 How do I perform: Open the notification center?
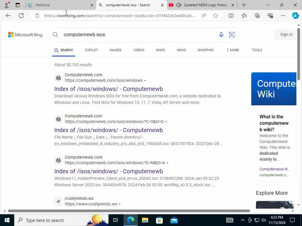(x=292, y=220)
